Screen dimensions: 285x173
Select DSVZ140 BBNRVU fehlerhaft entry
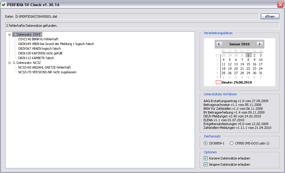[x=38, y=39]
